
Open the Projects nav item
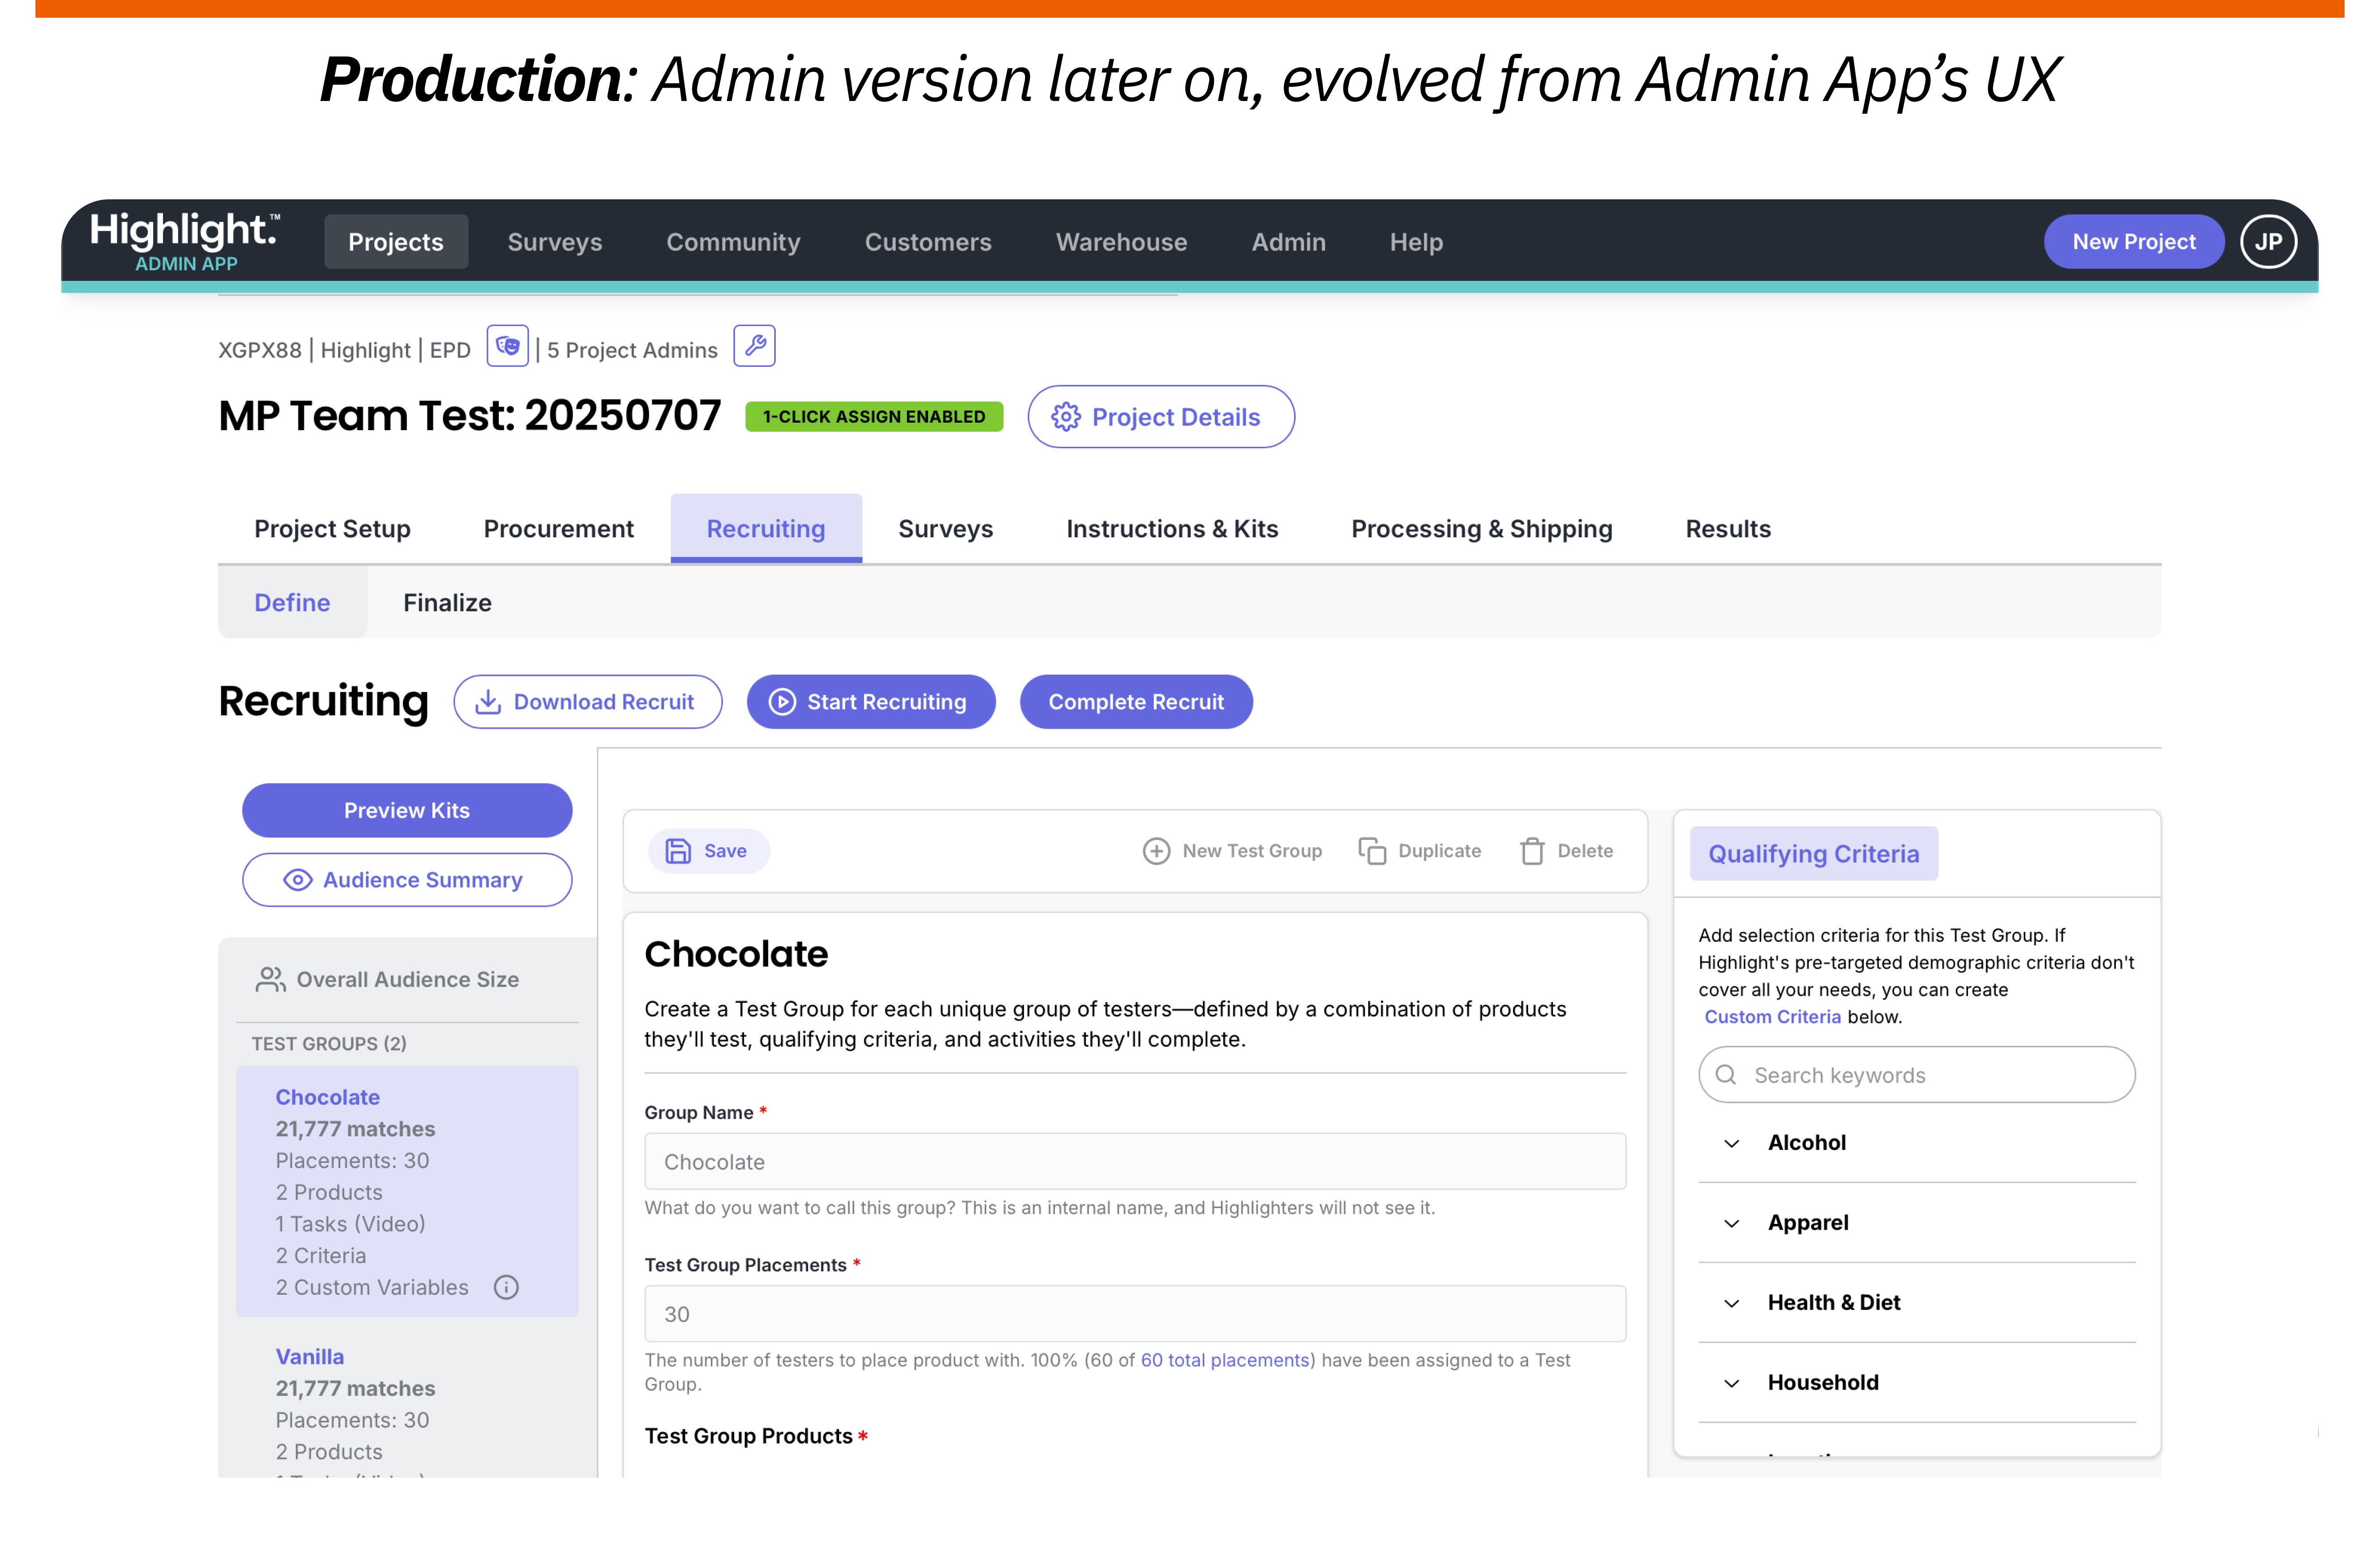pos(395,242)
